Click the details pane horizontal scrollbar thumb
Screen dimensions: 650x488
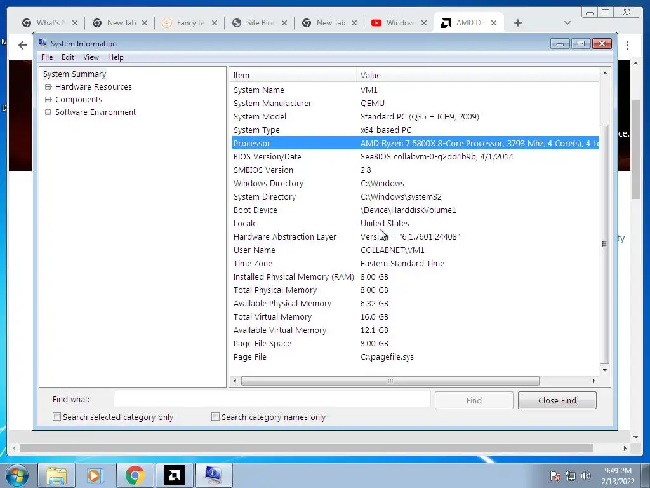[390, 381]
